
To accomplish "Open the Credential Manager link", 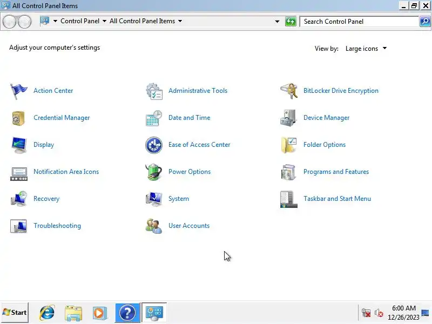I will (62, 118).
